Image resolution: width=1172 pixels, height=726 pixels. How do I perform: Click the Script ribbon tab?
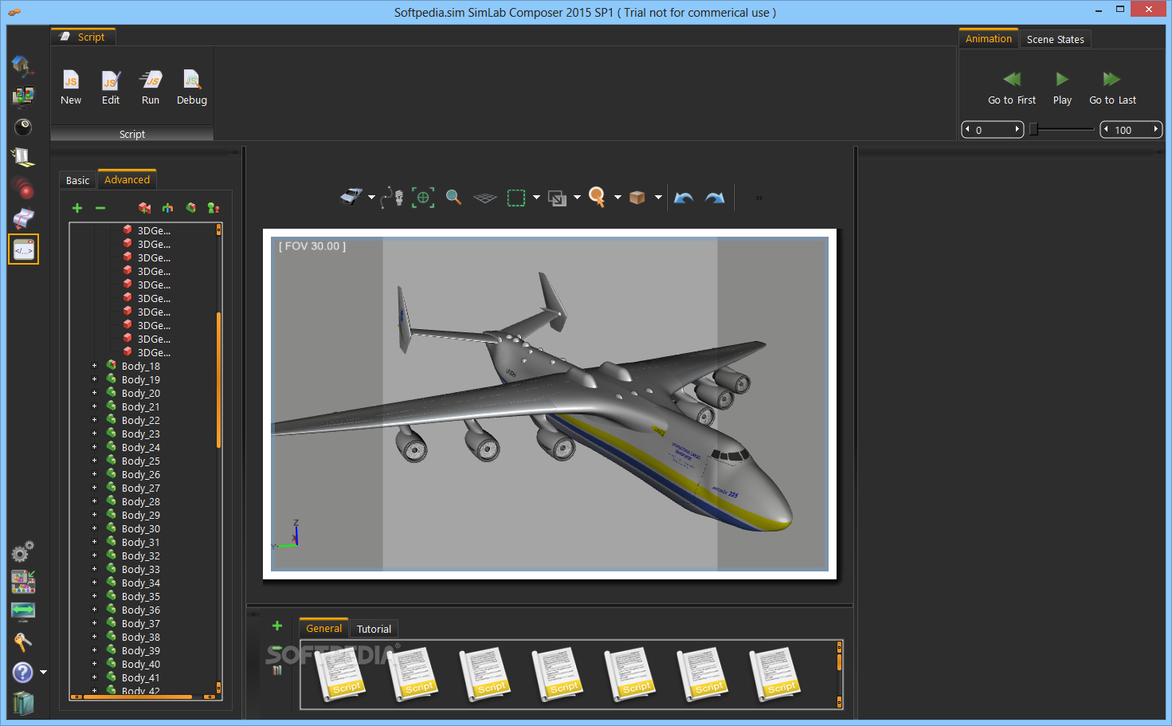(83, 37)
